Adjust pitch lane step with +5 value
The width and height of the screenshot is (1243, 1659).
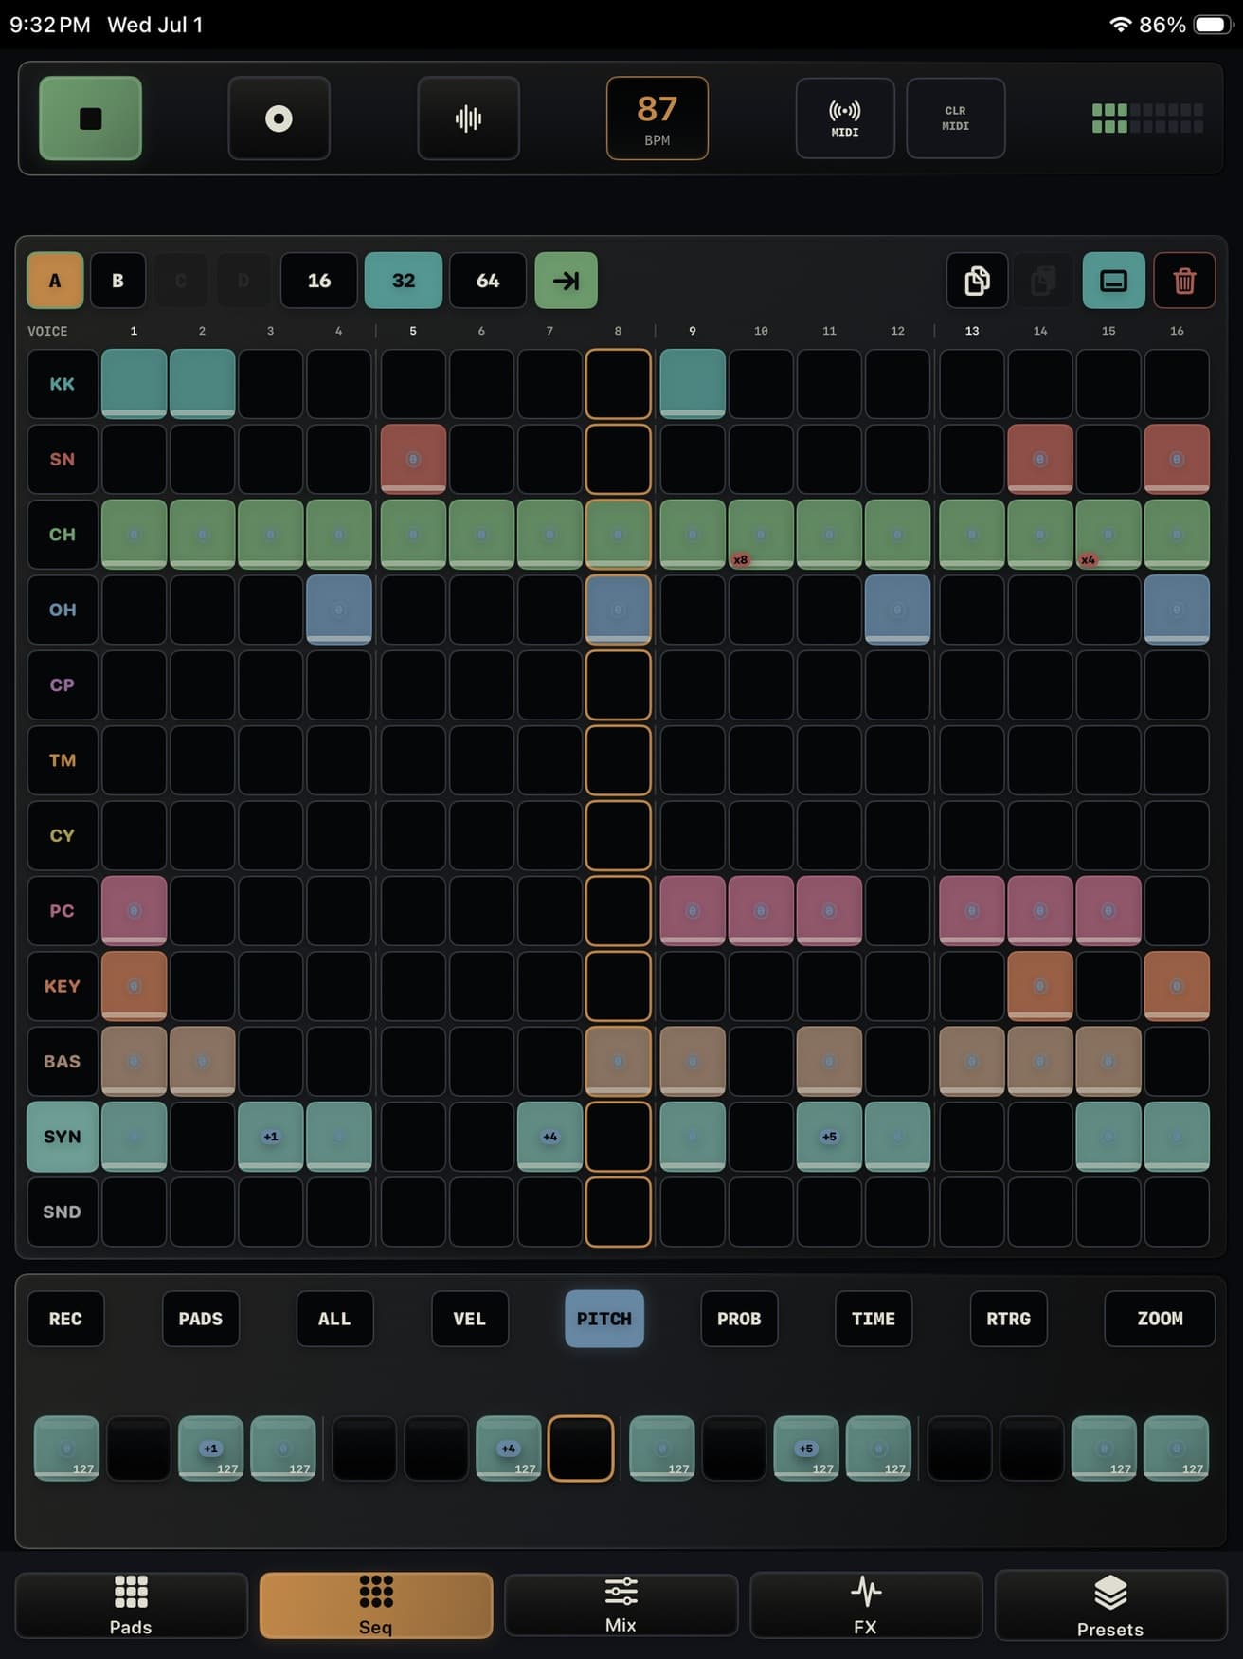point(806,1449)
